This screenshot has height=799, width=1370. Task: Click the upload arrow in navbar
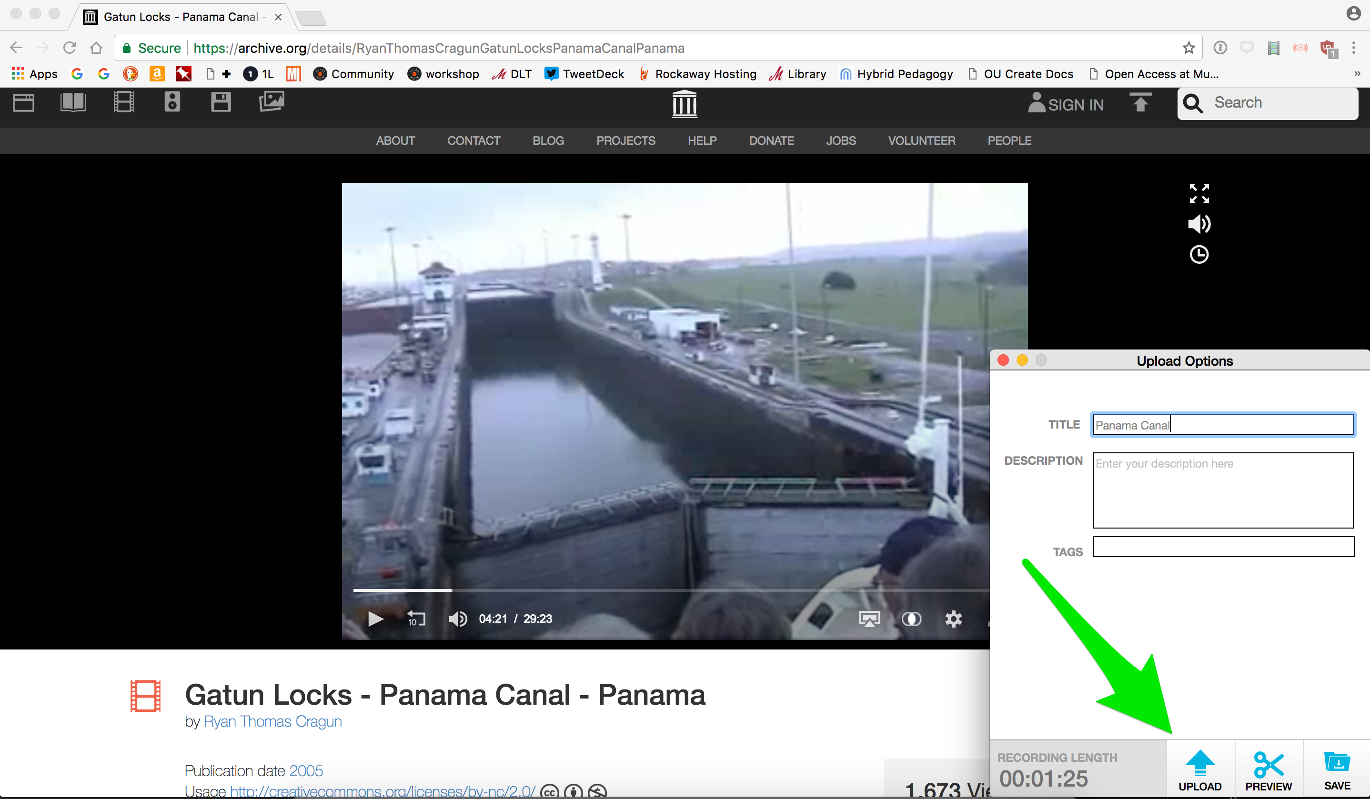pyautogui.click(x=1140, y=103)
